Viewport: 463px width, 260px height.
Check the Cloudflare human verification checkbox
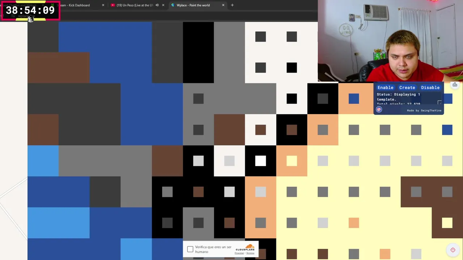[x=190, y=249]
